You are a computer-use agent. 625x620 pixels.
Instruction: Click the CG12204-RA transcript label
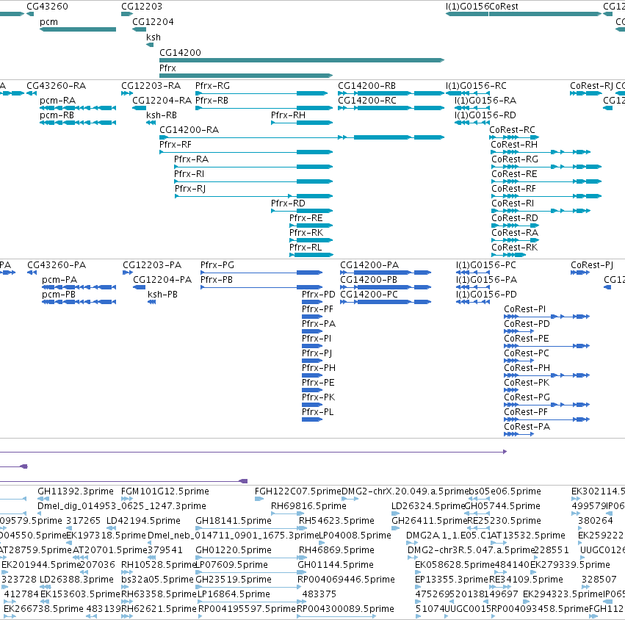(x=162, y=101)
